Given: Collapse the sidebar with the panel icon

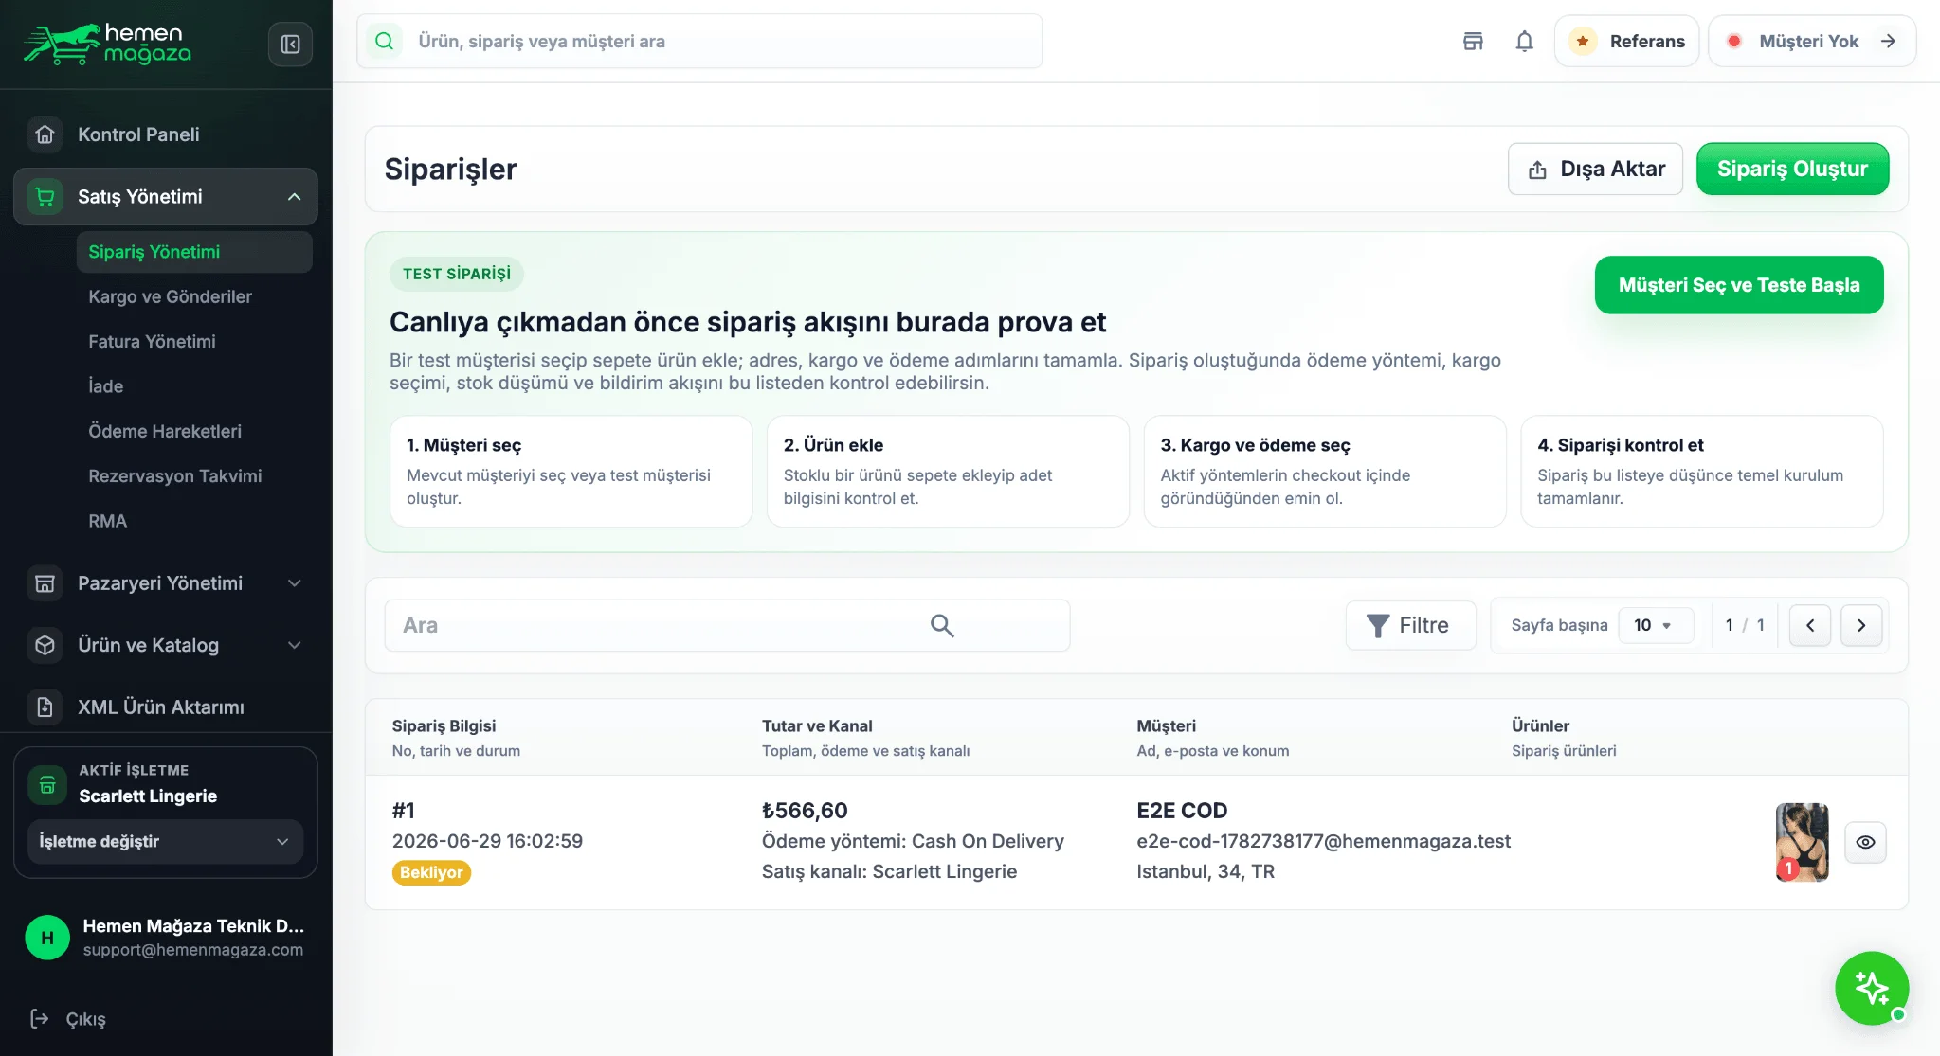Looking at the screenshot, I should (290, 44).
